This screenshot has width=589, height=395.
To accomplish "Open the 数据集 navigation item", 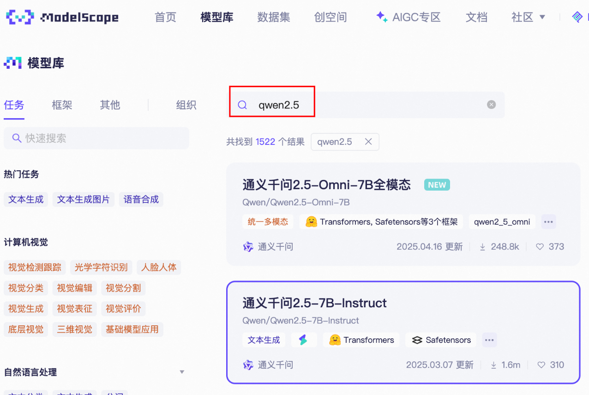I will pos(274,17).
